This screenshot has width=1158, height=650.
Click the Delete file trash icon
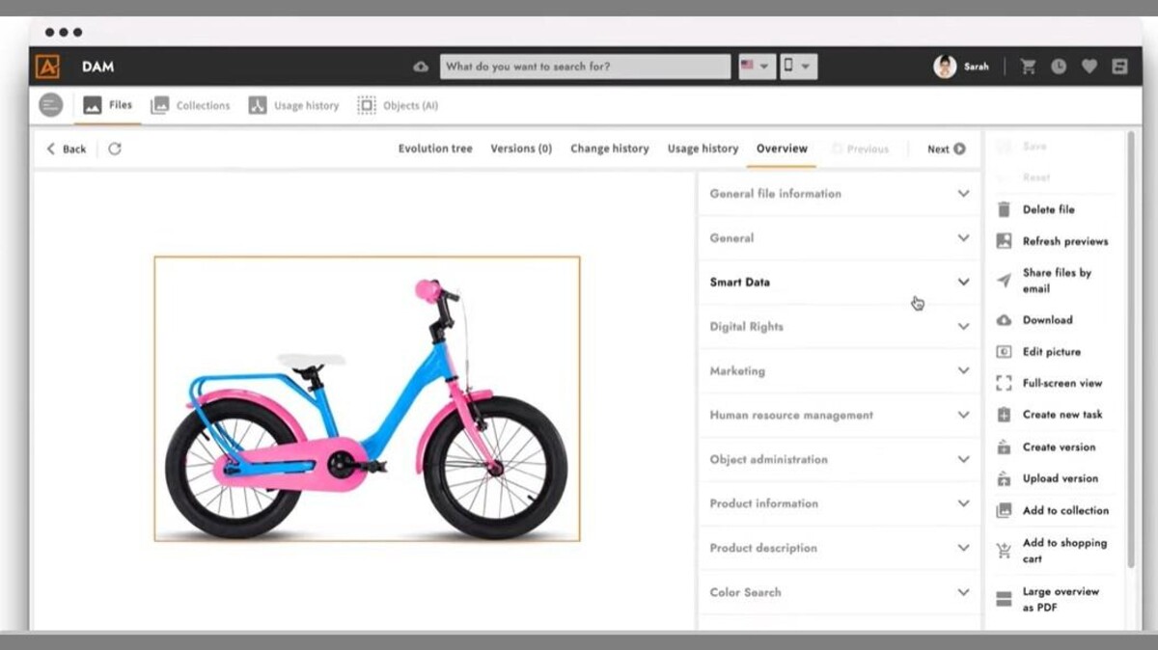1004,209
